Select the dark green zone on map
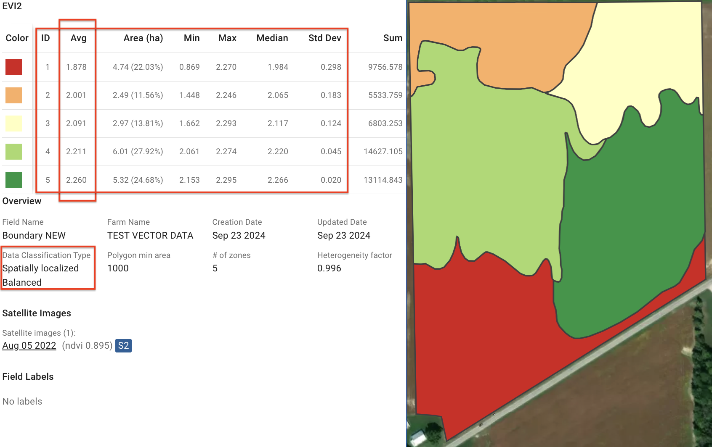 631,231
